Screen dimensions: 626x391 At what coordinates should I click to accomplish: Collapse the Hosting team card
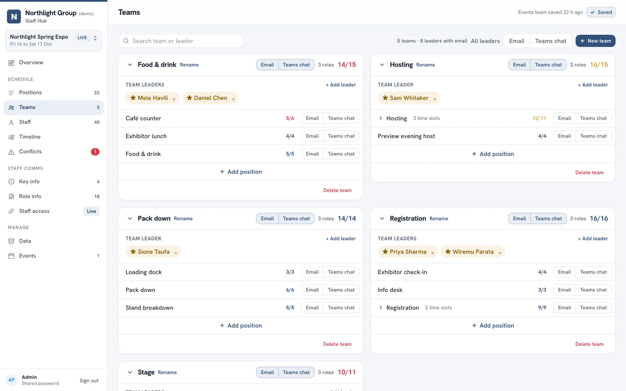pyautogui.click(x=382, y=65)
